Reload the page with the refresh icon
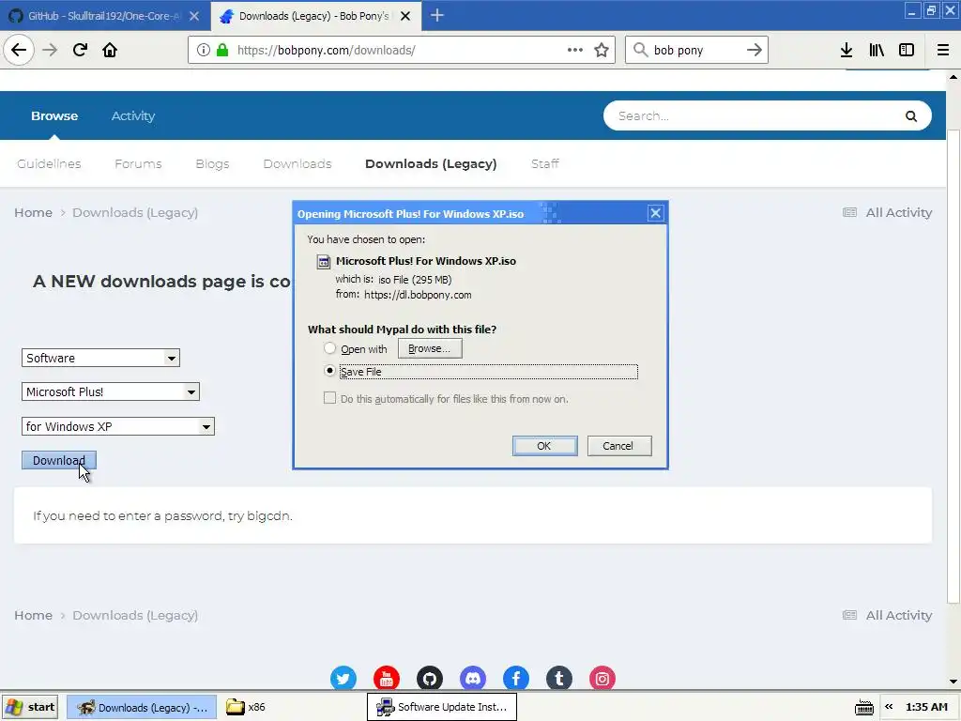The height and width of the screenshot is (721, 961). (80, 50)
